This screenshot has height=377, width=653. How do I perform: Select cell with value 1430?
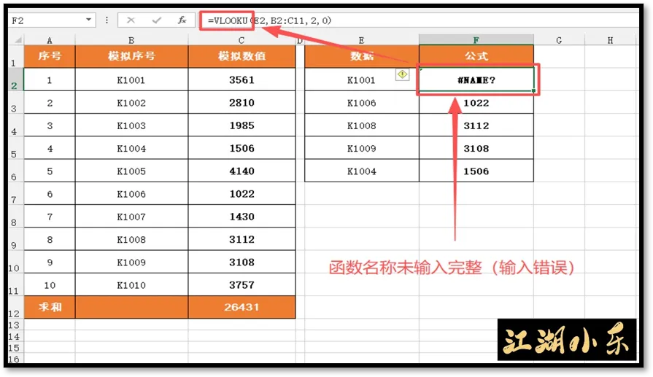242,217
